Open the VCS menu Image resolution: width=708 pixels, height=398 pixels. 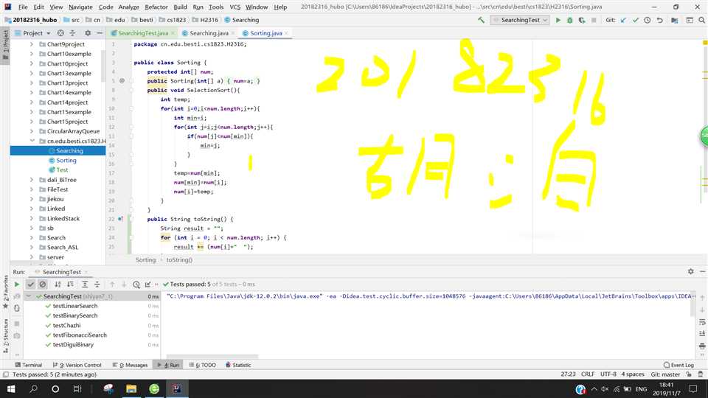(x=235, y=7)
